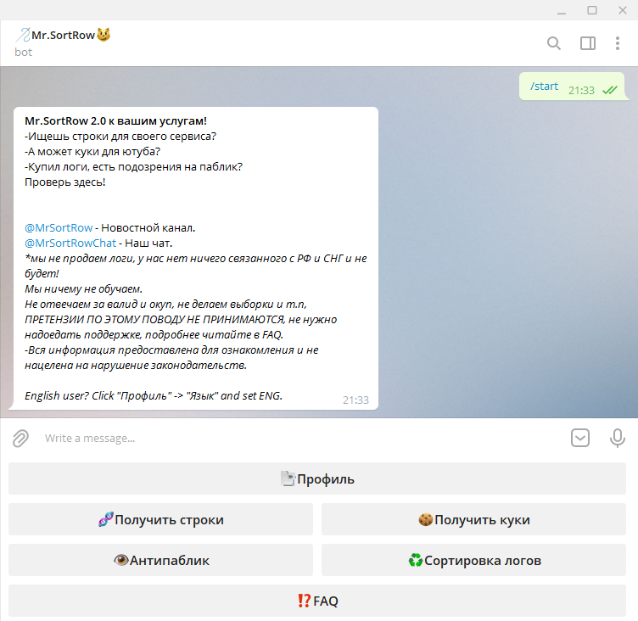Click the /start command in sent message

(x=544, y=87)
